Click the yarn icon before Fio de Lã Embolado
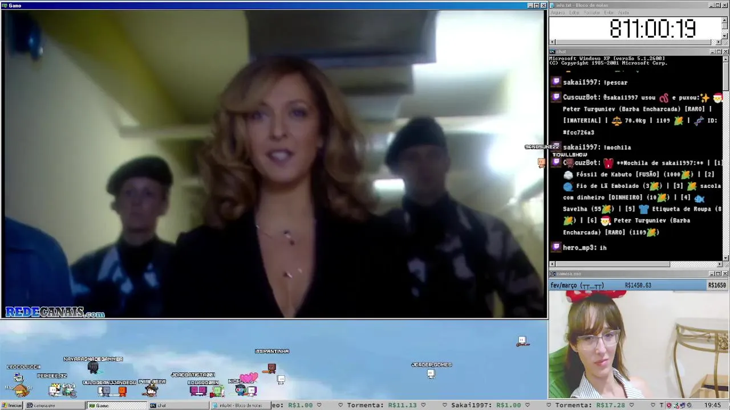 pyautogui.click(x=568, y=186)
